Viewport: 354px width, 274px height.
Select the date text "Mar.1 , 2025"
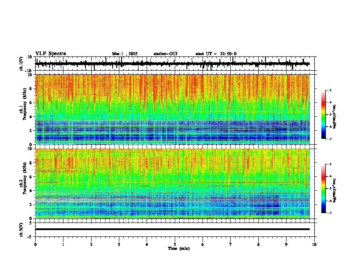pyautogui.click(x=125, y=54)
